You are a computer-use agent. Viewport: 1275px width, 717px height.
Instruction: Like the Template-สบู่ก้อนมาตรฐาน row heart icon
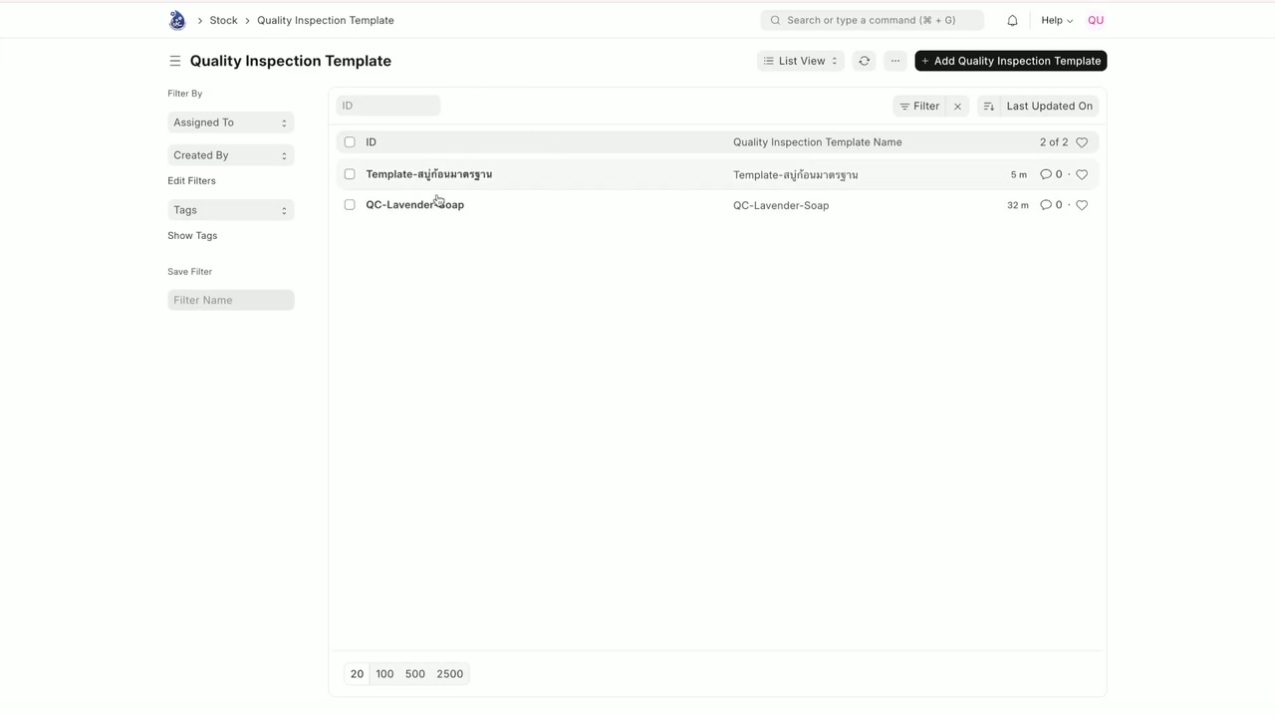1082,174
